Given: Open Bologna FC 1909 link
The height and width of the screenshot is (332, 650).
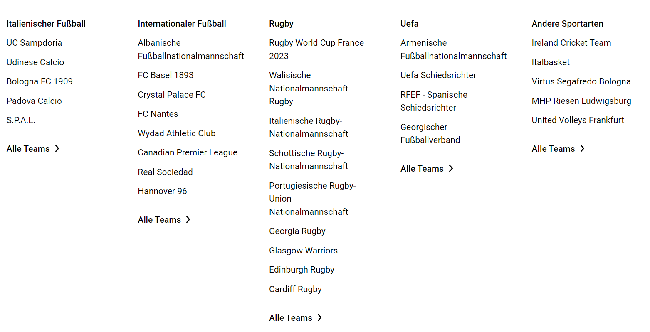Looking at the screenshot, I should [x=40, y=81].
